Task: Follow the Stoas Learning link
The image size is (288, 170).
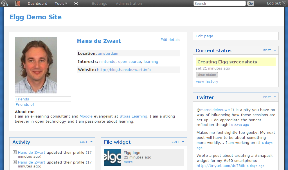Action: click(x=133, y=116)
